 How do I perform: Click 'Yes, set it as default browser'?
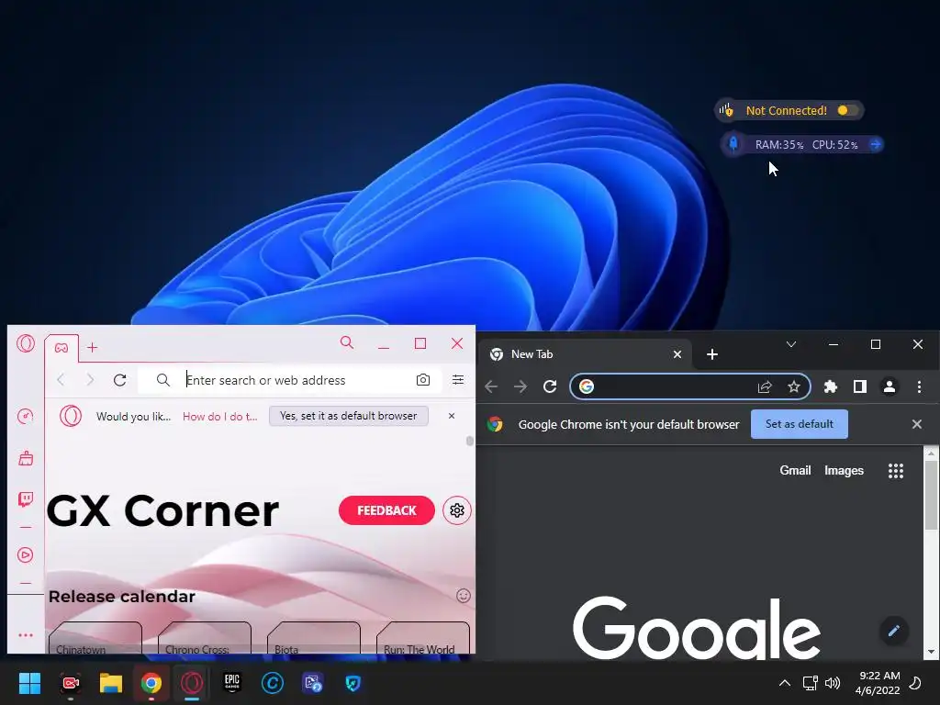point(348,416)
